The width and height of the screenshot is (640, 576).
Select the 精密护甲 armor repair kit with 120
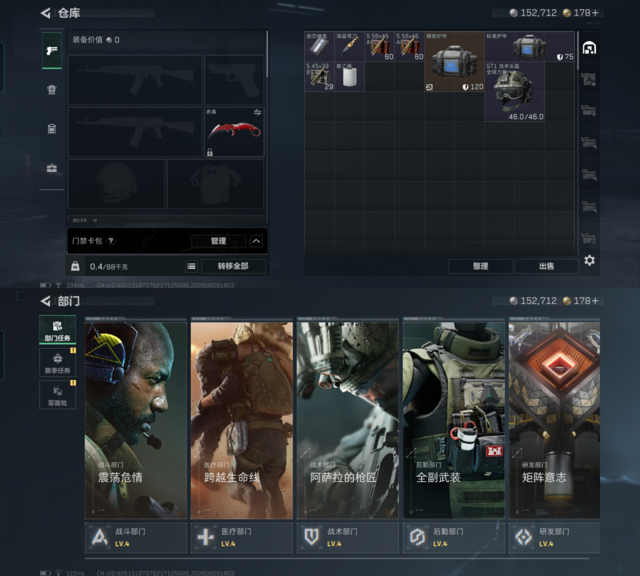(x=454, y=61)
